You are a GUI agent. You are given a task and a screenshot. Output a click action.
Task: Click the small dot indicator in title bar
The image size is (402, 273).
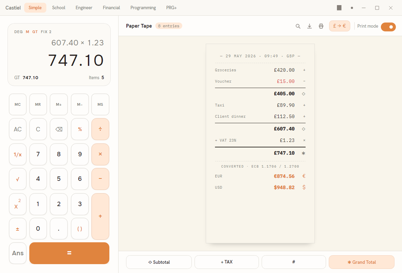(x=352, y=8)
